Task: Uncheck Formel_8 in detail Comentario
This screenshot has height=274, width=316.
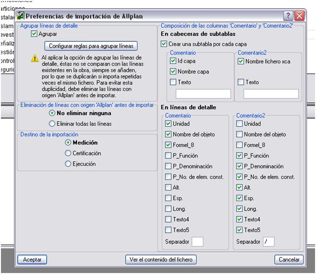Action: [x=168, y=145]
